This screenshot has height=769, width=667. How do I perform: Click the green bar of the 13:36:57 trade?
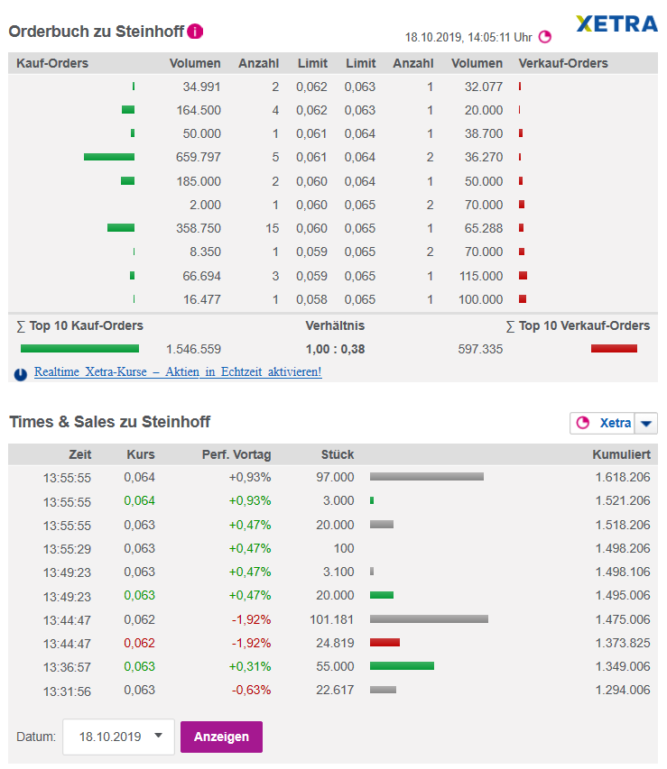401,666
